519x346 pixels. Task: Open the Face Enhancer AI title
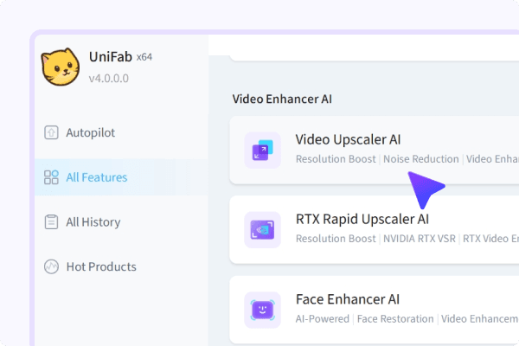(x=347, y=299)
